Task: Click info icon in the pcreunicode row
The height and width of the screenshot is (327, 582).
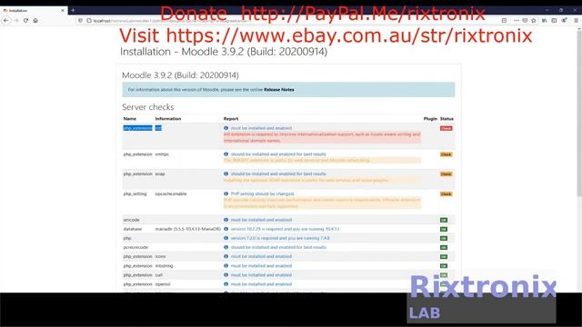Action: click(x=226, y=247)
